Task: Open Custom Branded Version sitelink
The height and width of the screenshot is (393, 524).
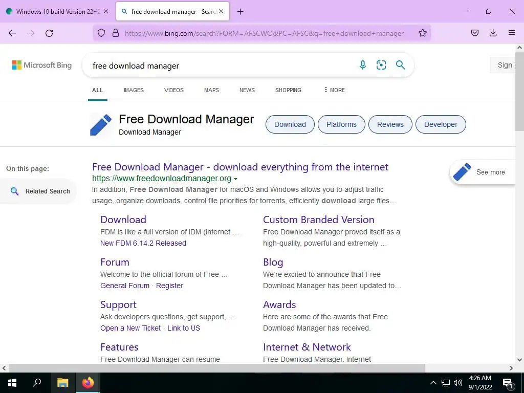Action: [x=318, y=220]
